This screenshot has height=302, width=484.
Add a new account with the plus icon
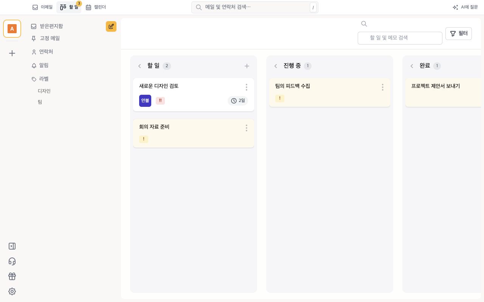click(12, 53)
